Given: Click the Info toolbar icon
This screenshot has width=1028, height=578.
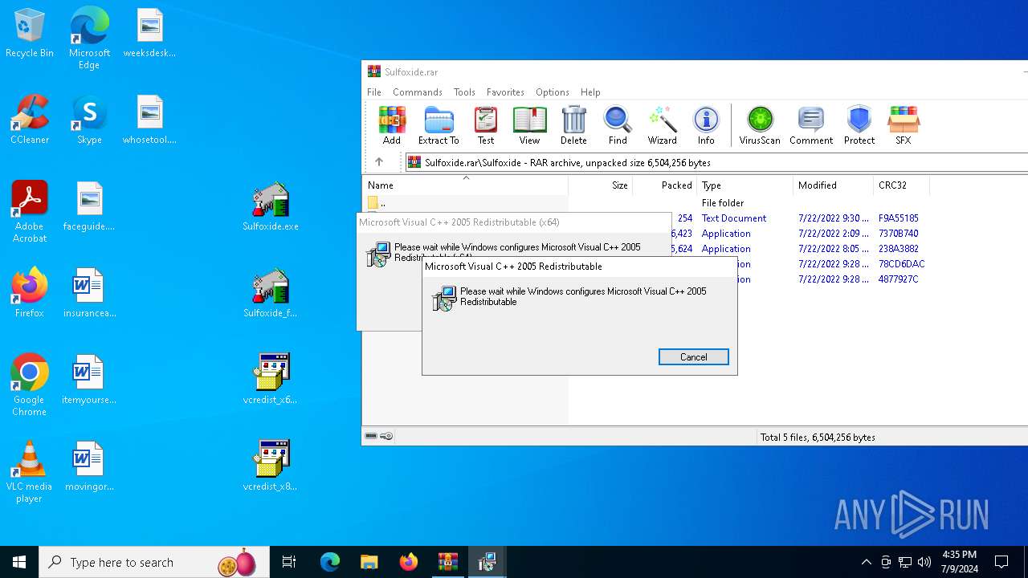Looking at the screenshot, I should (x=706, y=125).
